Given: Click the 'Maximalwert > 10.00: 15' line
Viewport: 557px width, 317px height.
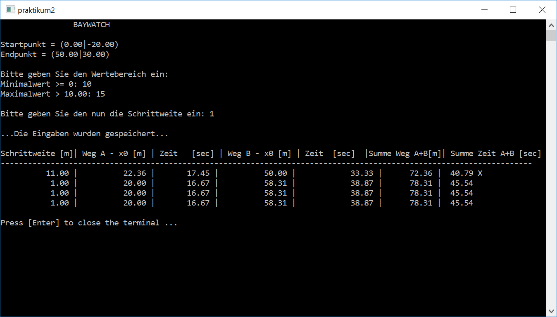Looking at the screenshot, I should (53, 94).
